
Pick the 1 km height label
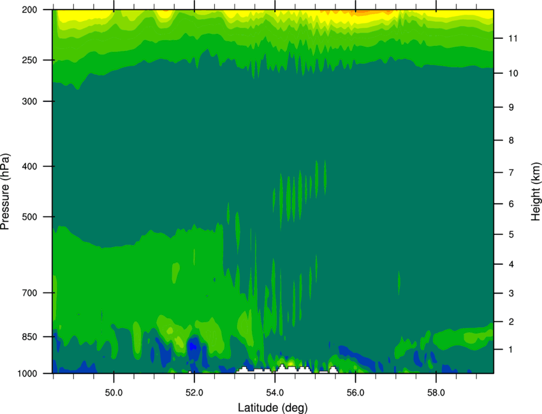tap(511, 350)
